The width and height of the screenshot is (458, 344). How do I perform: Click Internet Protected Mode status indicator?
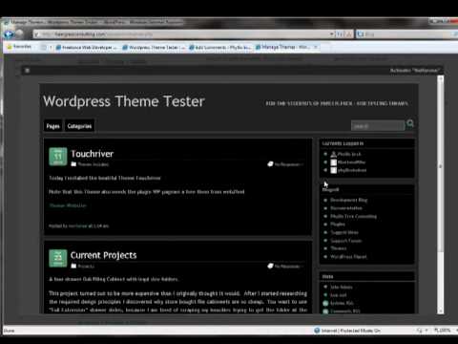(x=347, y=331)
